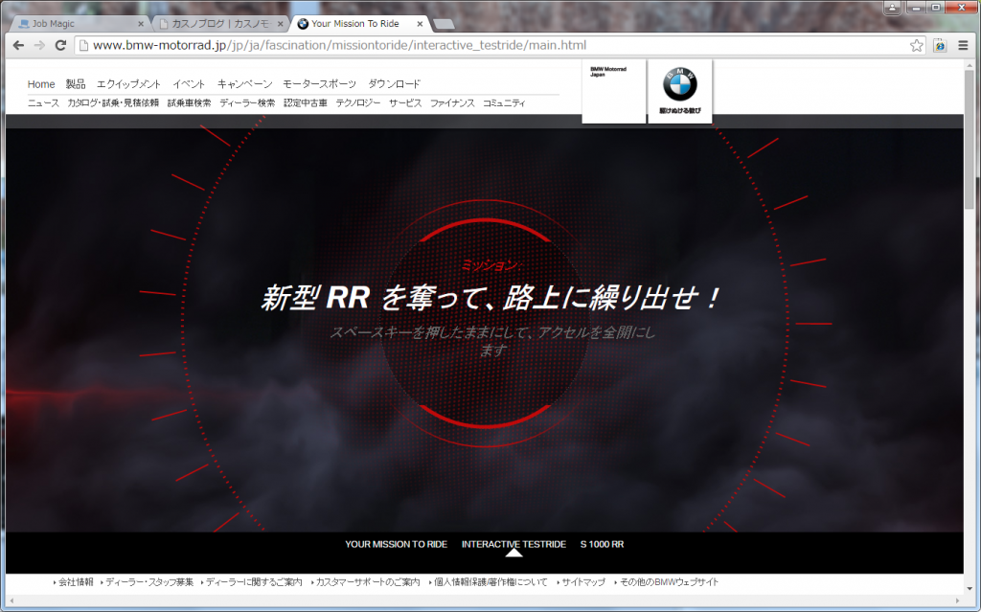Screen dimensions: 981x612
Task: Open the サービス link
Action: point(405,103)
